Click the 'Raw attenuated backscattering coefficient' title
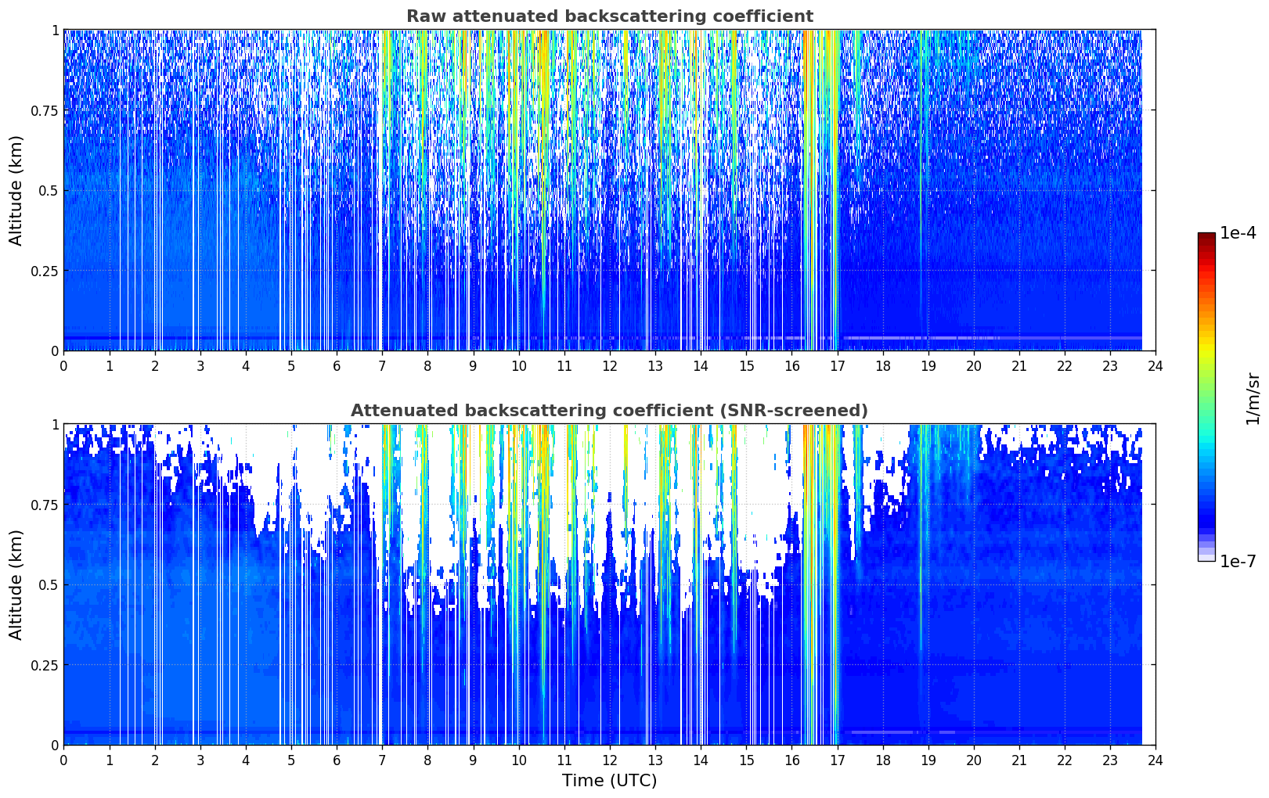The image size is (1269, 798). pyautogui.click(x=609, y=16)
